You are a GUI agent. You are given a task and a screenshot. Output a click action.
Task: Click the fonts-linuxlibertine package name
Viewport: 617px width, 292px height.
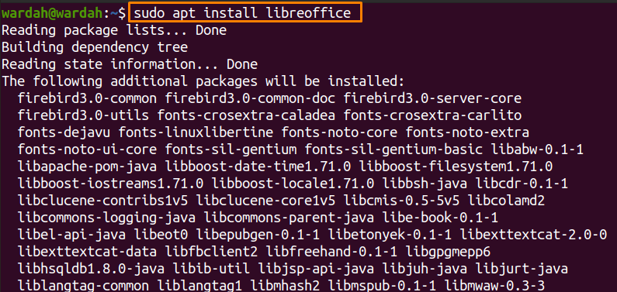point(196,132)
